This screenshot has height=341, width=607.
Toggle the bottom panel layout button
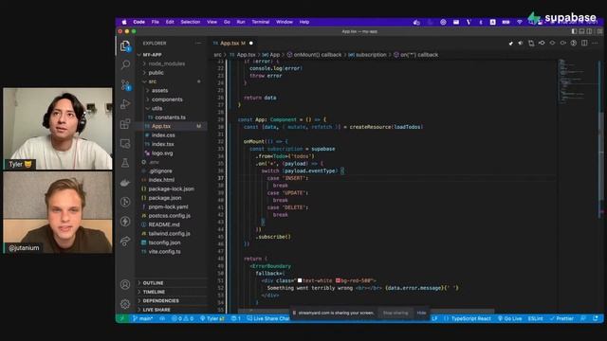click(x=581, y=31)
